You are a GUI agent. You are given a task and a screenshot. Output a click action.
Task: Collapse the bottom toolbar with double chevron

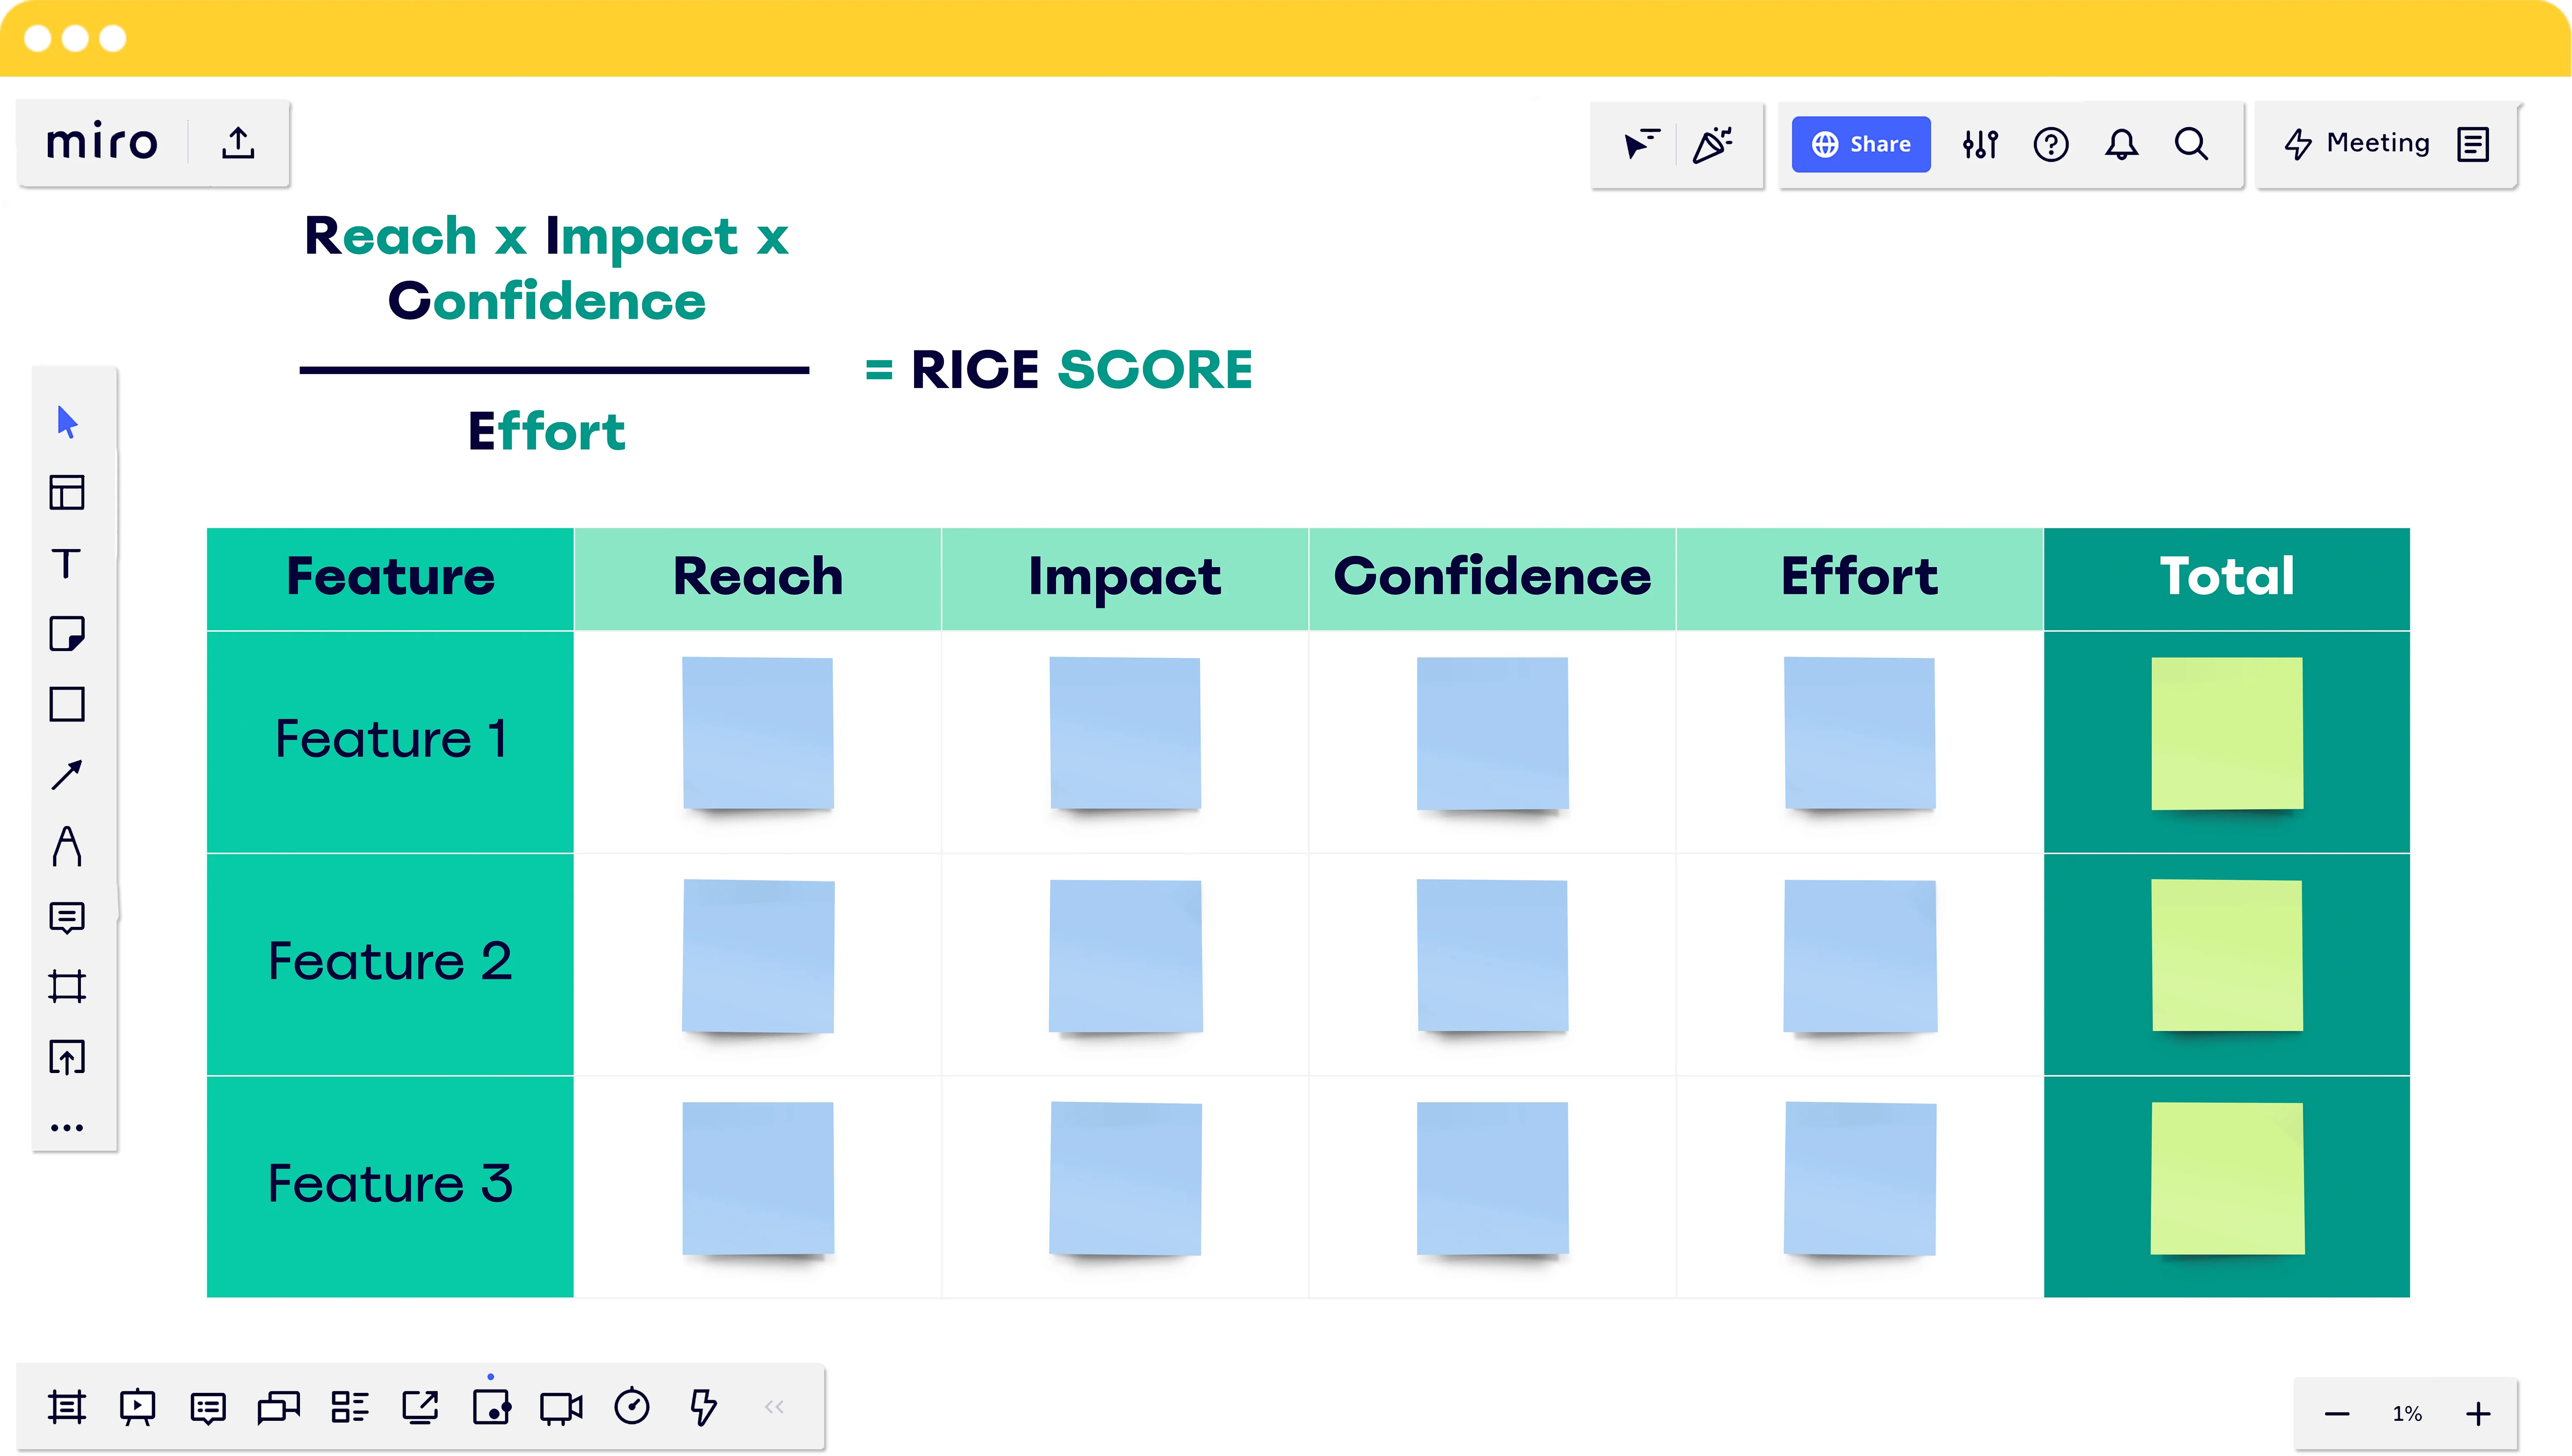774,1407
